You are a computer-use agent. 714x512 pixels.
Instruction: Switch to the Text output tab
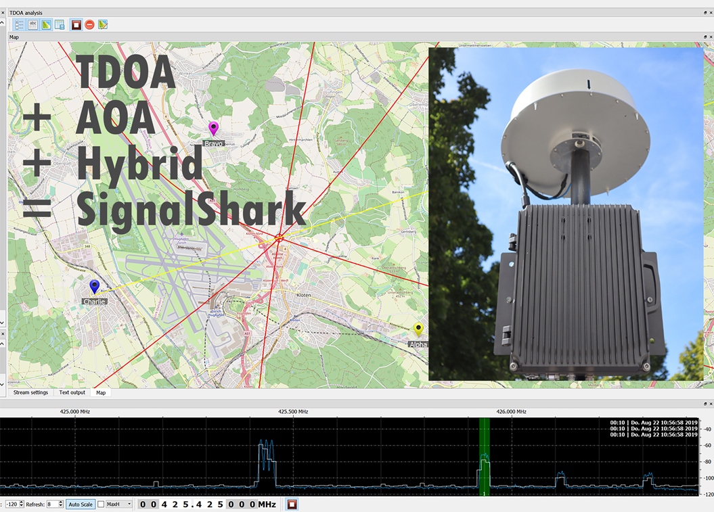coord(72,392)
